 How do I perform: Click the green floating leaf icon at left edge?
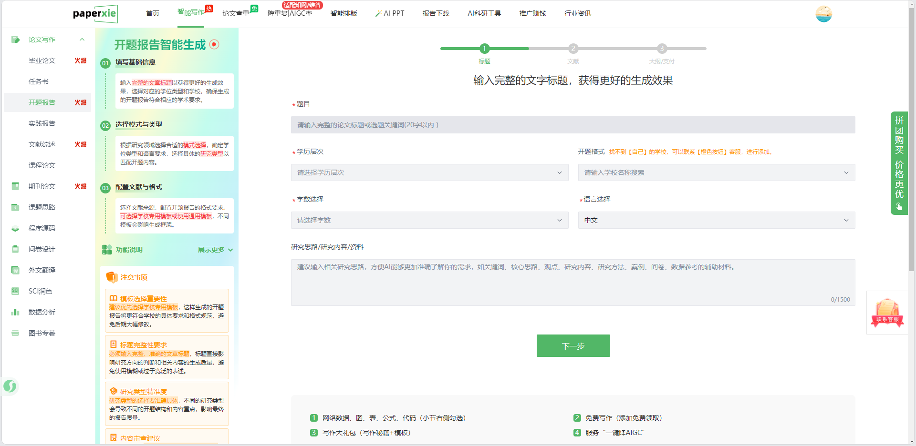(10, 386)
